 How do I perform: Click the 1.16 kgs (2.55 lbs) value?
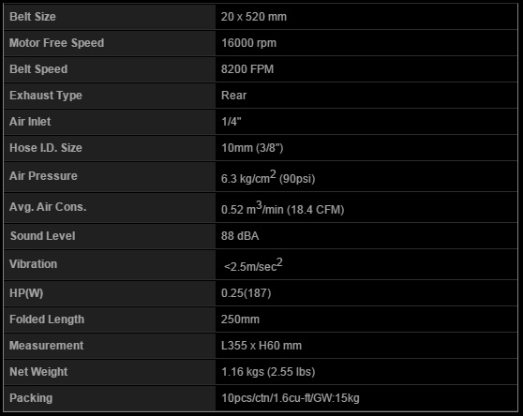(268, 372)
